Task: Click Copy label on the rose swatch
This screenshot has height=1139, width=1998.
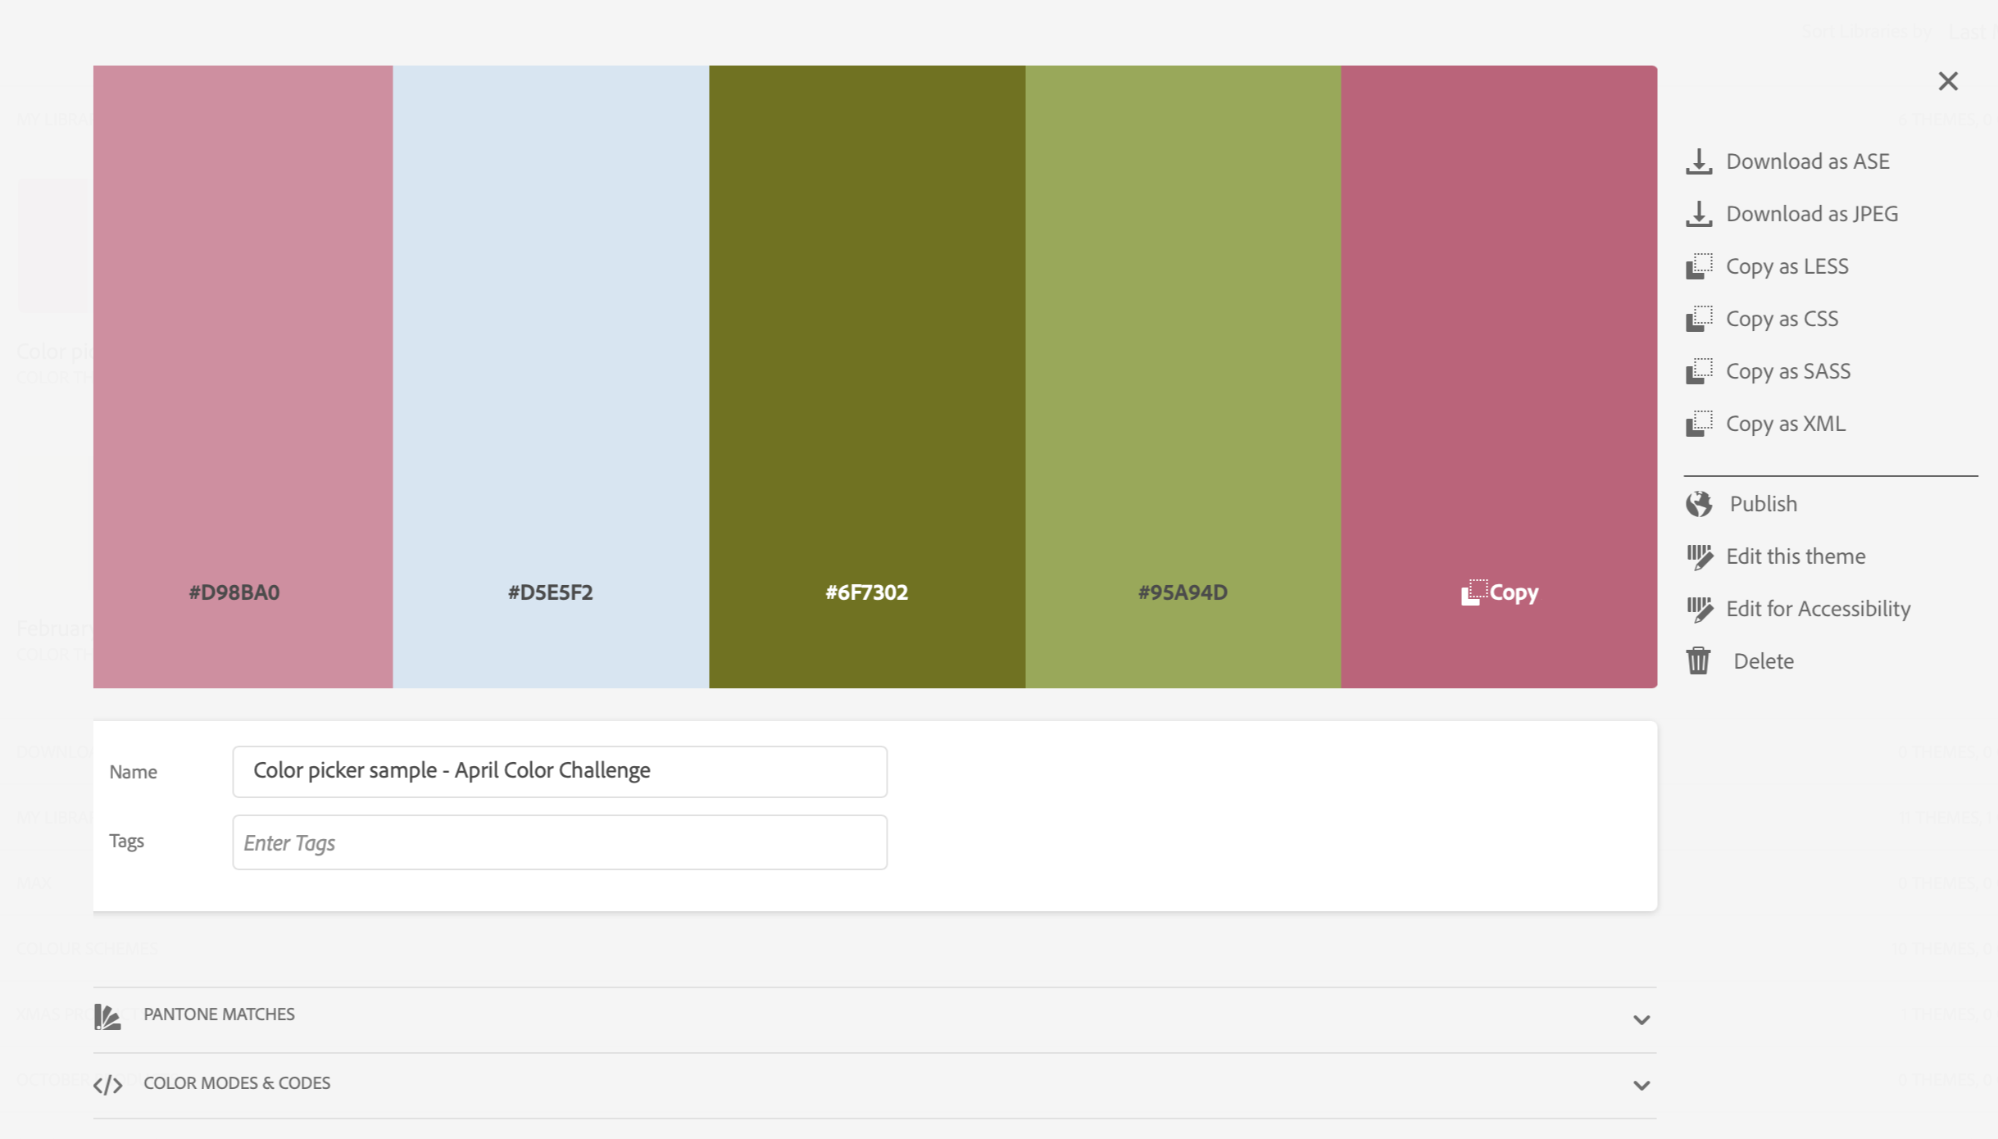Action: [x=1514, y=592]
